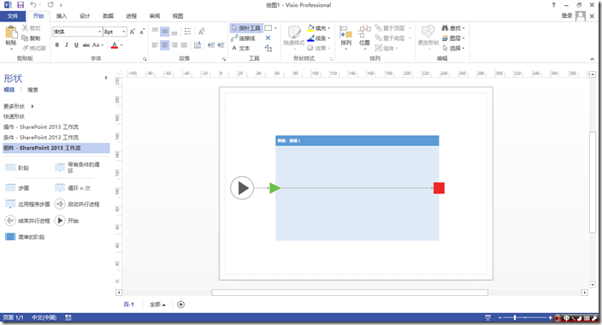Click the Save icon in the quick access toolbar

21,5
